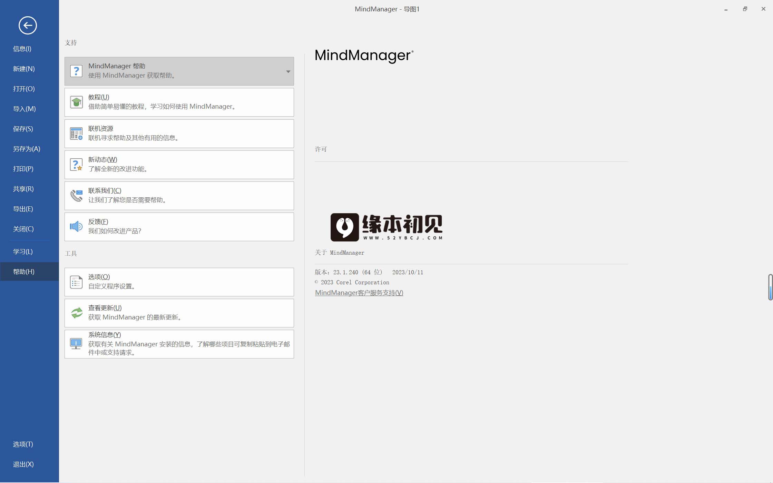Click the MindManager Help question mark icon
773x483 pixels.
point(76,71)
